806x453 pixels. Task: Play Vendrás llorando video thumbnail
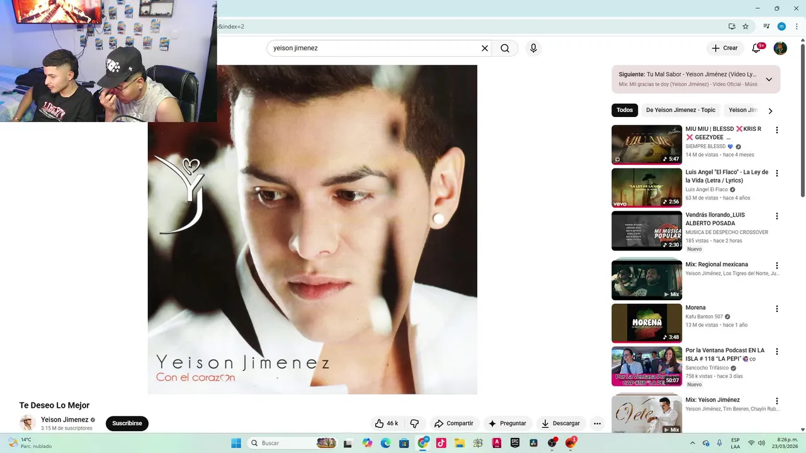[x=647, y=230]
